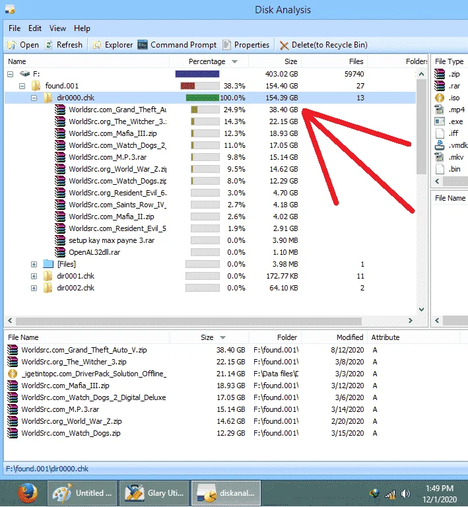Select WorldSrc.com_Mafia_III.zip in the tree
Image resolution: width=468 pixels, height=507 pixels.
click(113, 133)
